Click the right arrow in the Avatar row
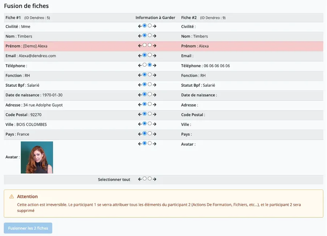 (x=154, y=144)
